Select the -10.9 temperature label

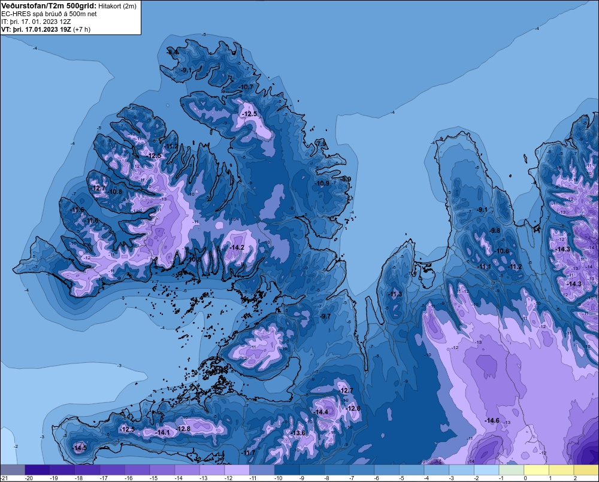coord(322,183)
